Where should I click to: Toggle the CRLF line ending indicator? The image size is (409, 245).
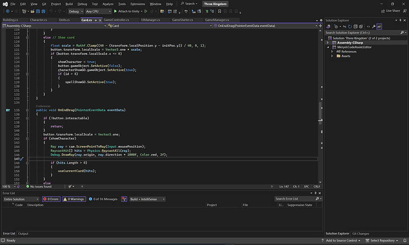click(317, 186)
